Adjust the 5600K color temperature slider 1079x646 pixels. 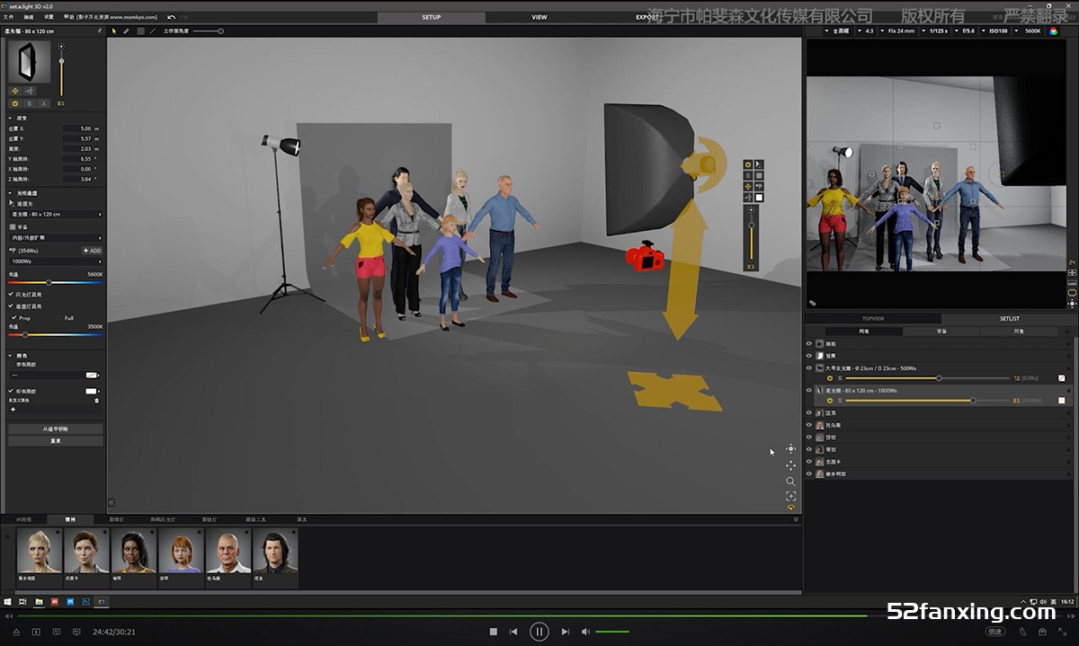coord(56,282)
